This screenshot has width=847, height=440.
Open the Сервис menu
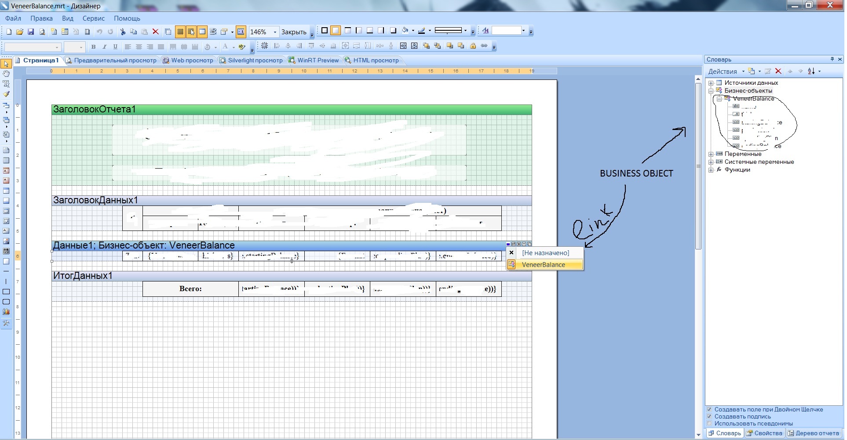(93, 18)
